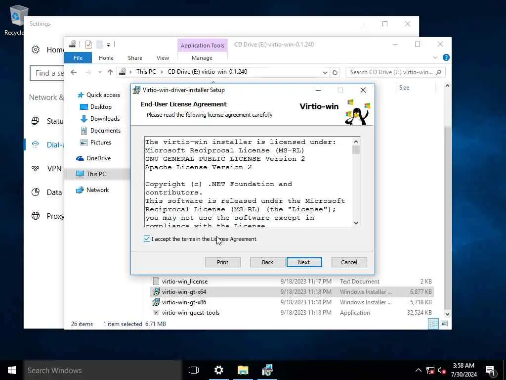Uncheck I accept the terms checkbox
This screenshot has height=380, width=506.
(147, 239)
